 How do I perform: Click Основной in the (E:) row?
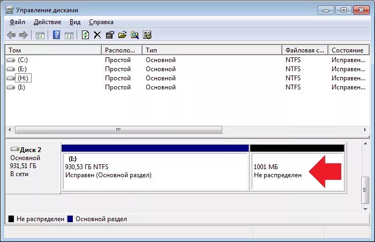[x=161, y=69]
